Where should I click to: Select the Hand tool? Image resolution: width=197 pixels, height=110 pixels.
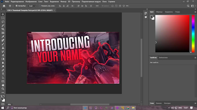pos(3,85)
